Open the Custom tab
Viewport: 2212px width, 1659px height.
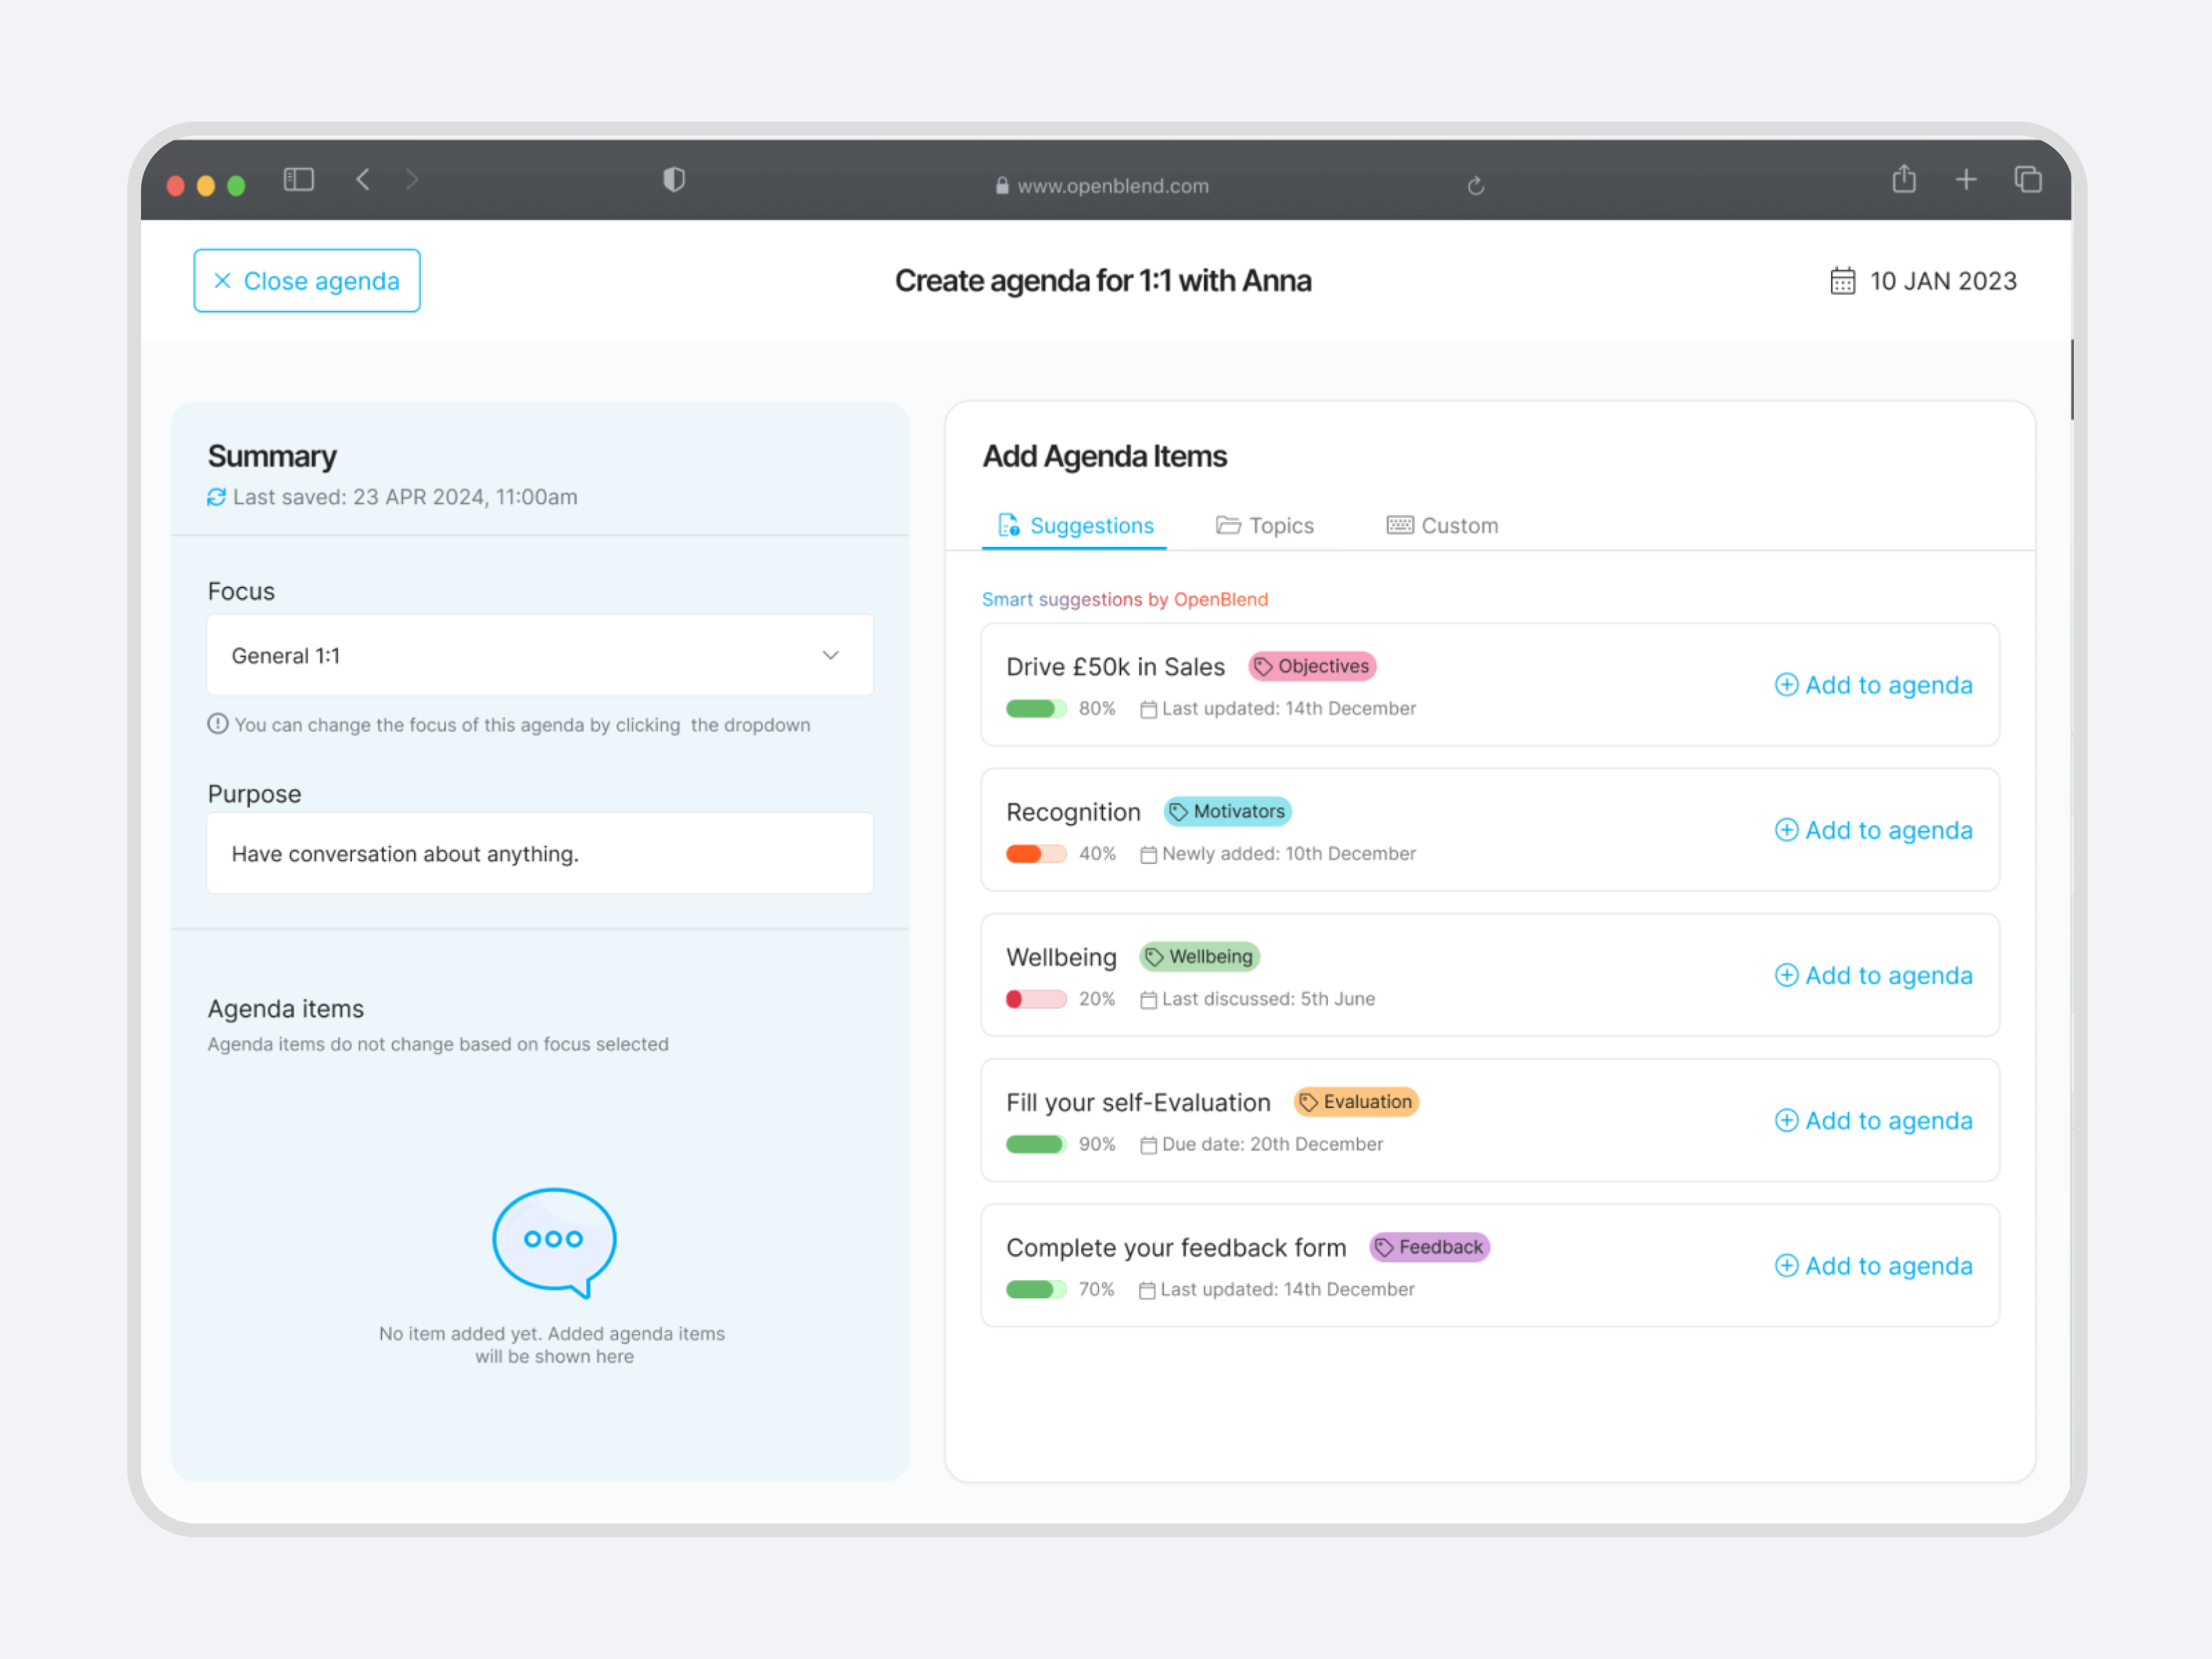coord(1442,526)
